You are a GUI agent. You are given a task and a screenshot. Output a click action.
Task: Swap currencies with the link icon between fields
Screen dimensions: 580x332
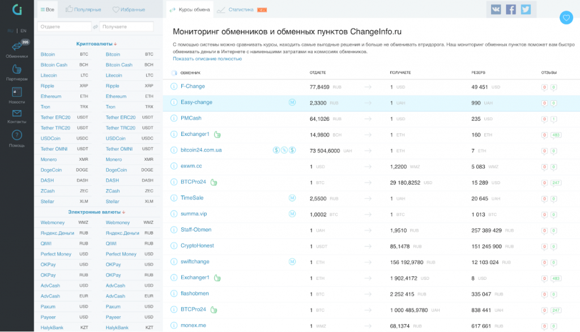95,27
